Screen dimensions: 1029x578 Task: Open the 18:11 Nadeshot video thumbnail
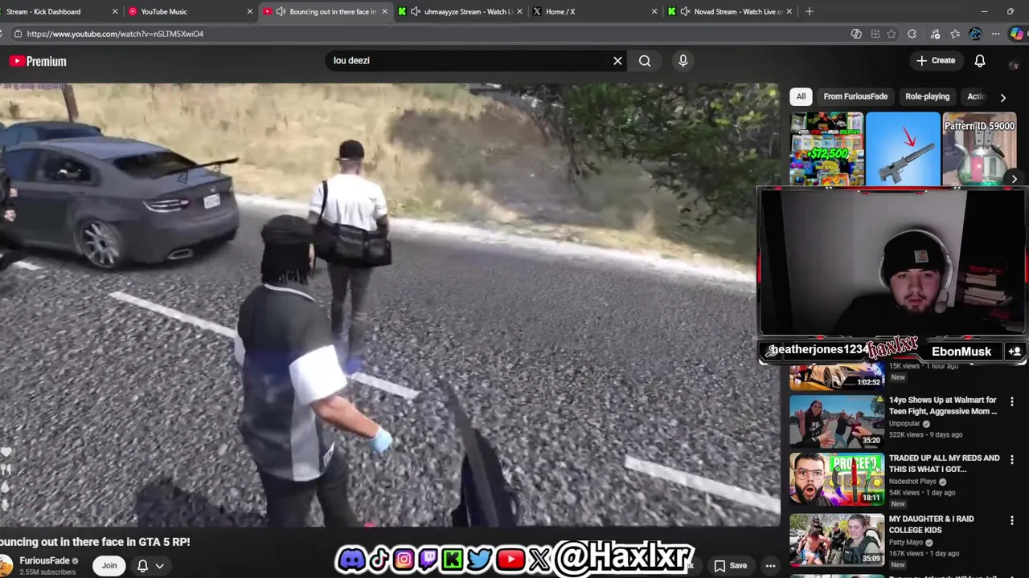[x=837, y=478]
